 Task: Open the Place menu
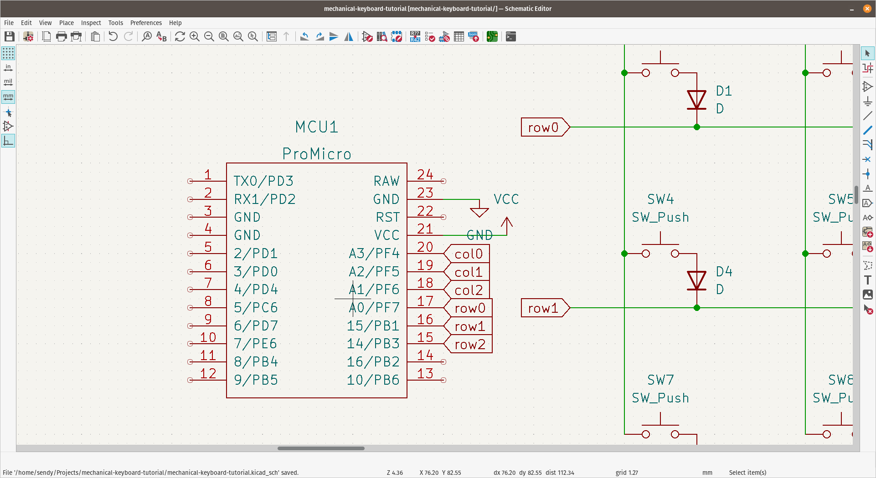(66, 23)
